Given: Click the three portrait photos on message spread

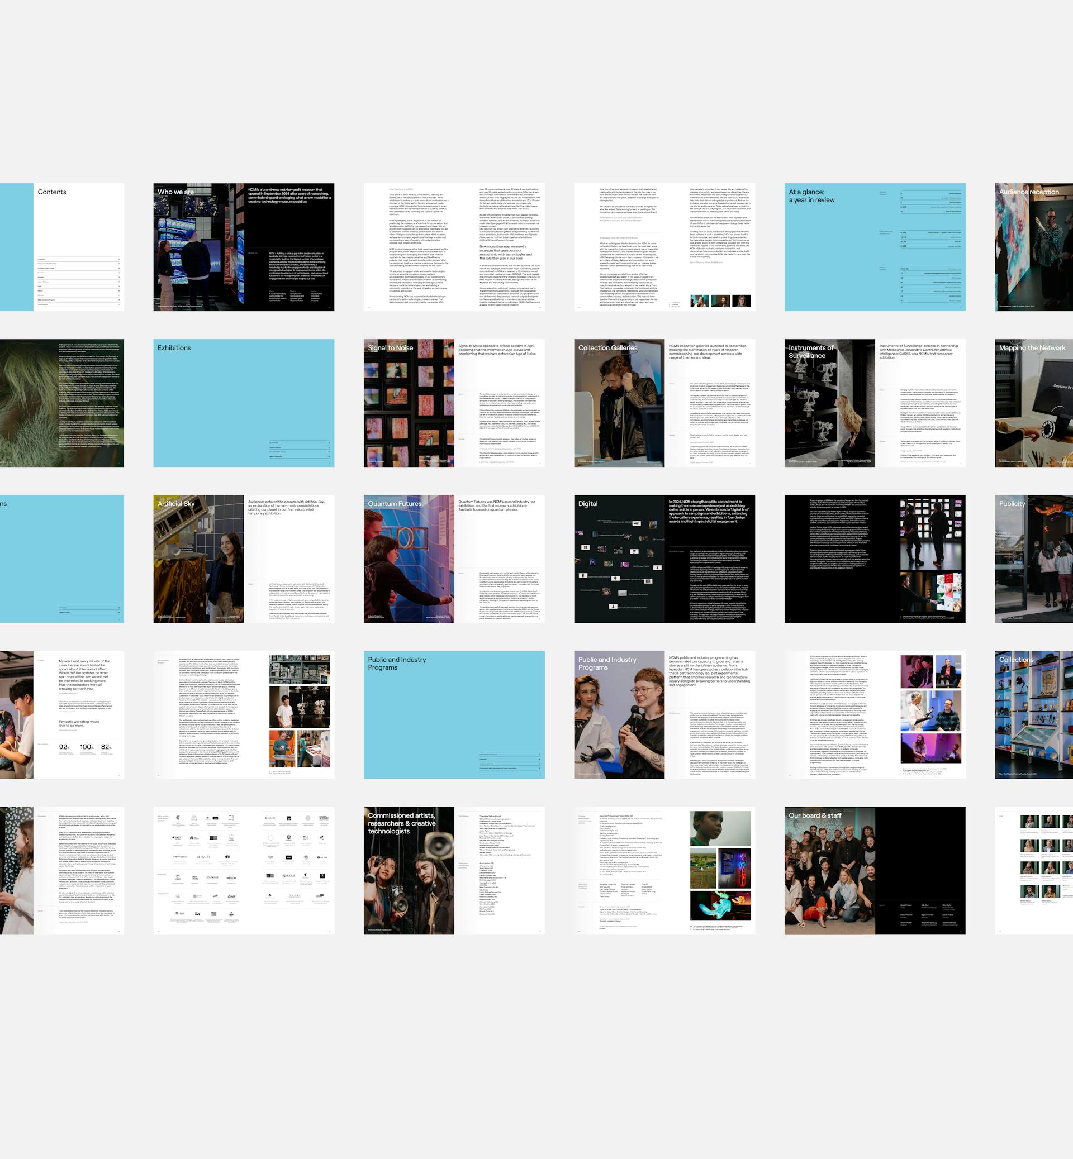Looking at the screenshot, I should pos(720,301).
